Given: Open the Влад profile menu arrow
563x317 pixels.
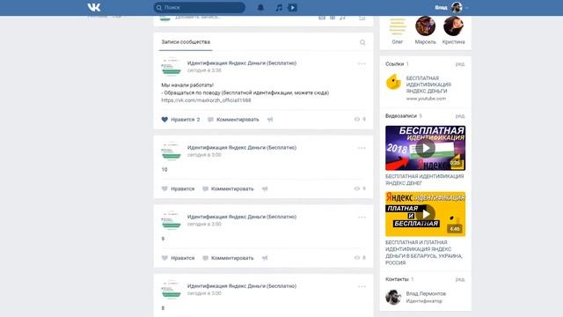Looking at the screenshot, I should pos(467,8).
